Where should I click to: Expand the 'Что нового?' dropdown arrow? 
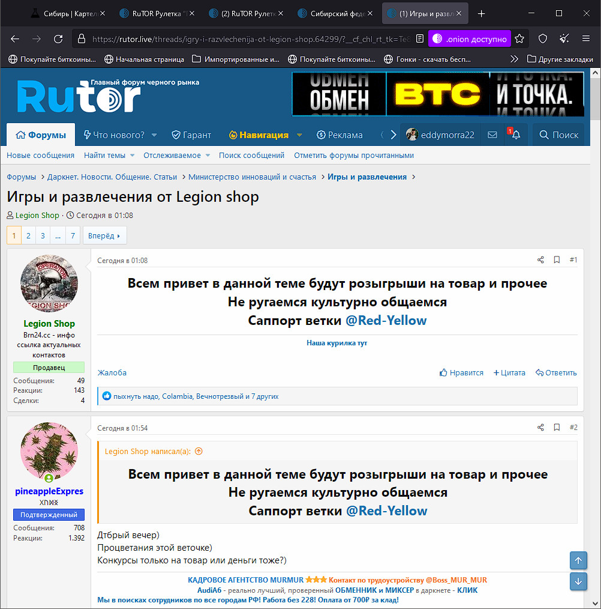(x=154, y=135)
